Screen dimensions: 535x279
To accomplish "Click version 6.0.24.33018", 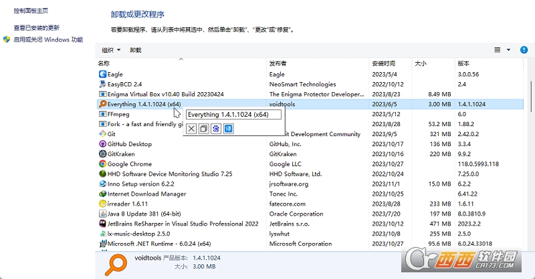I will 475,244.
